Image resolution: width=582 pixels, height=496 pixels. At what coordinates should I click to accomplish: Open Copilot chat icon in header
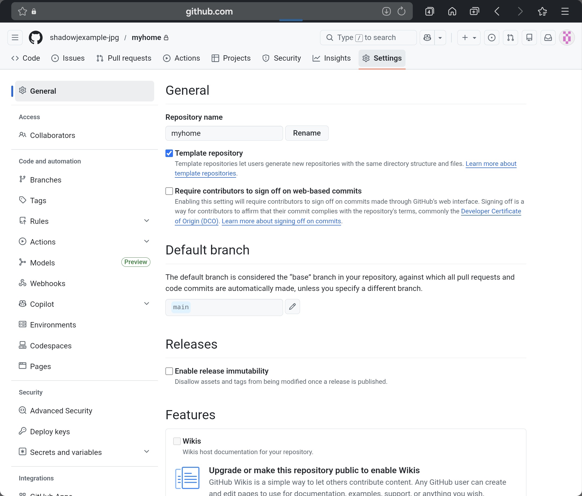click(427, 38)
